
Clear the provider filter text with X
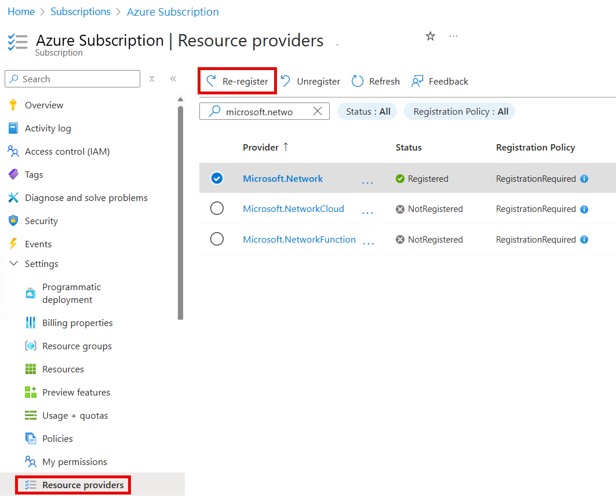[x=318, y=111]
